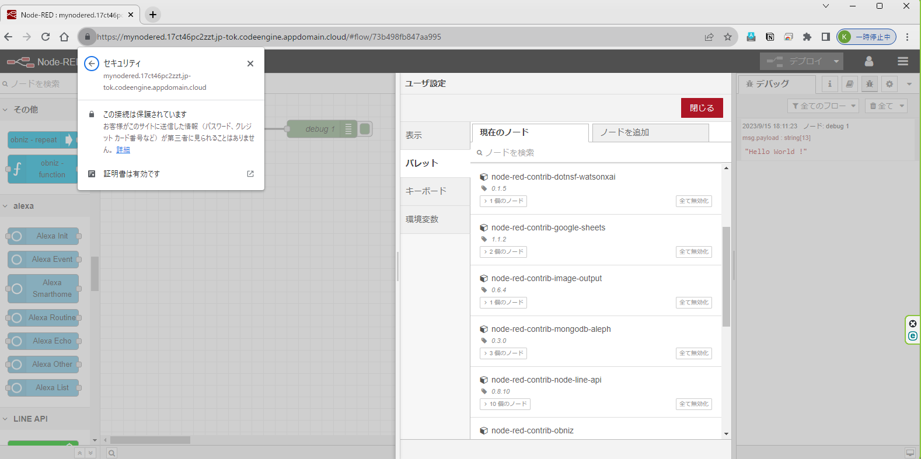This screenshot has width=921, height=459.
Task: Click the 閉じる close button in user settings
Action: click(x=702, y=108)
